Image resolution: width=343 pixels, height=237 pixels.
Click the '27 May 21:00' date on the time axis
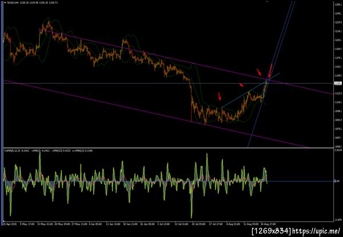(x=79, y=224)
